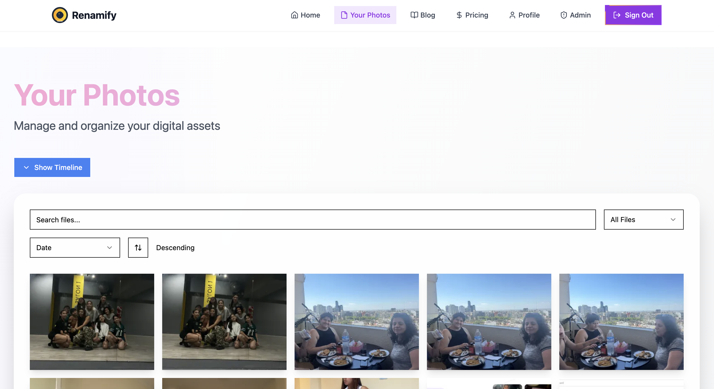Click the Pricing dollar sign icon
The image size is (714, 389).
tap(459, 15)
